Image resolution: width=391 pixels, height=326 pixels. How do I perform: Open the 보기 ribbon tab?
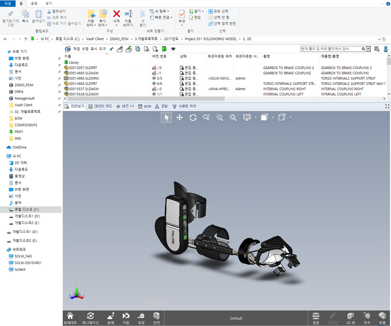pyautogui.click(x=49, y=3)
